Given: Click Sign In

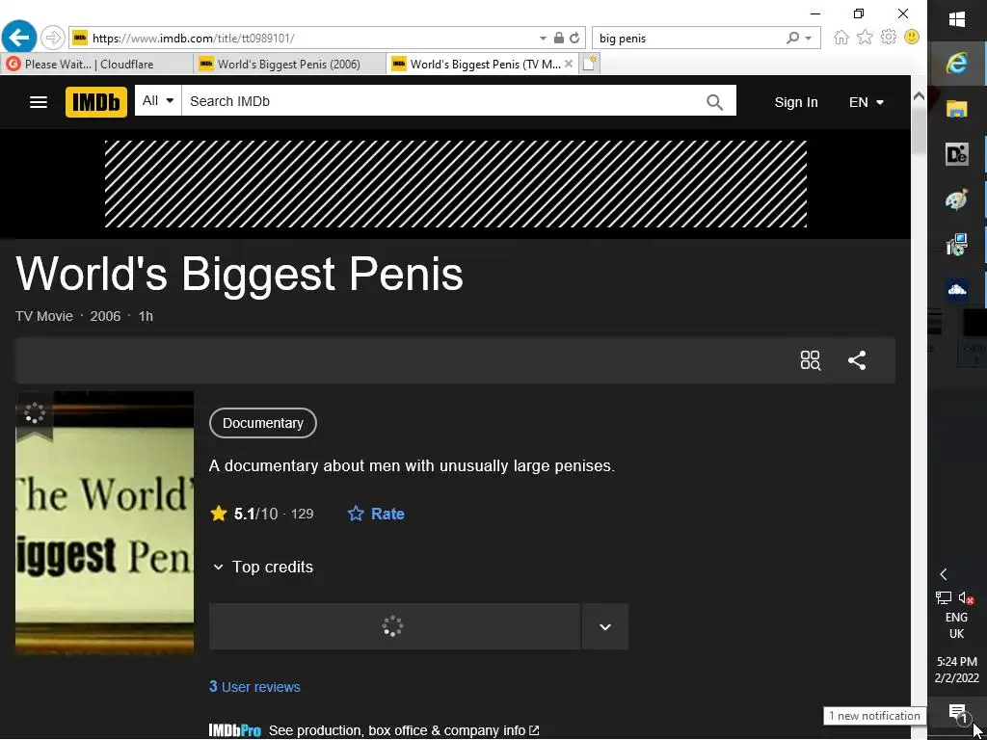Looking at the screenshot, I should click(795, 102).
